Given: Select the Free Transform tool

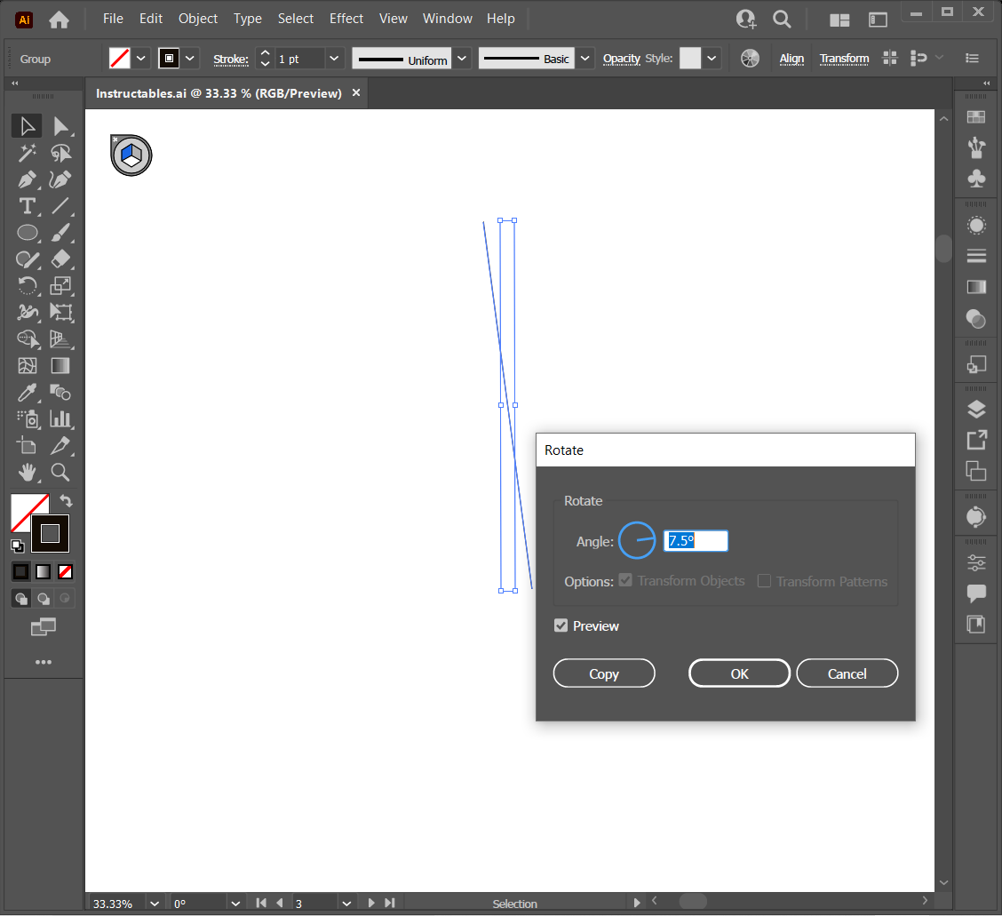Looking at the screenshot, I should 60,312.
